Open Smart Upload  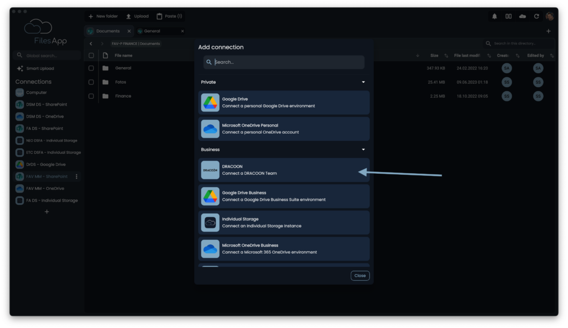[x=35, y=68]
